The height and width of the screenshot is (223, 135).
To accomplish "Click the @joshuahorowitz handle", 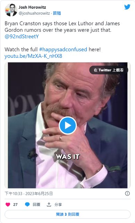I will [34, 13].
